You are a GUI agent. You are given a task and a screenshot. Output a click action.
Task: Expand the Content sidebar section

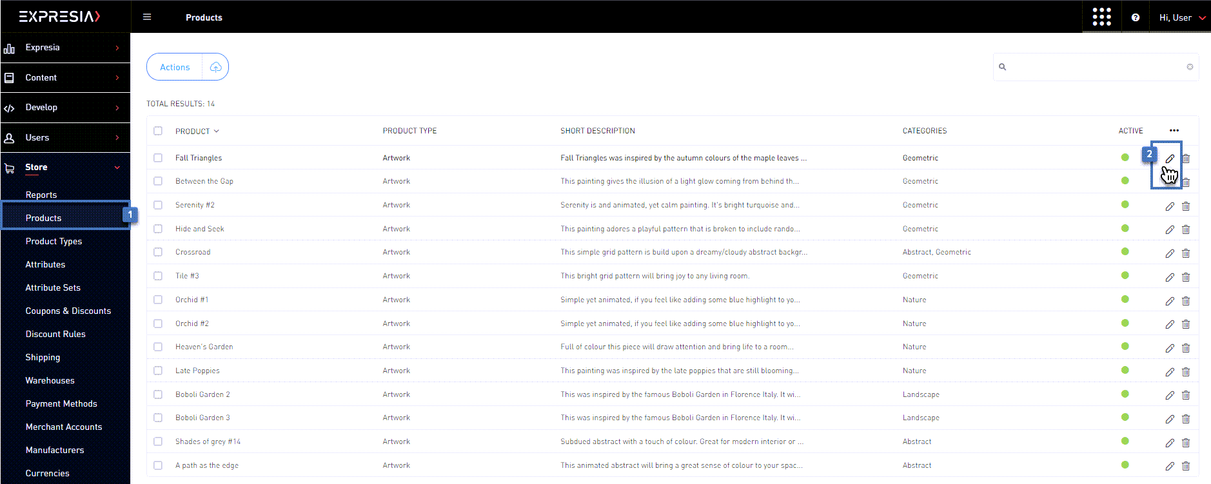tap(64, 77)
